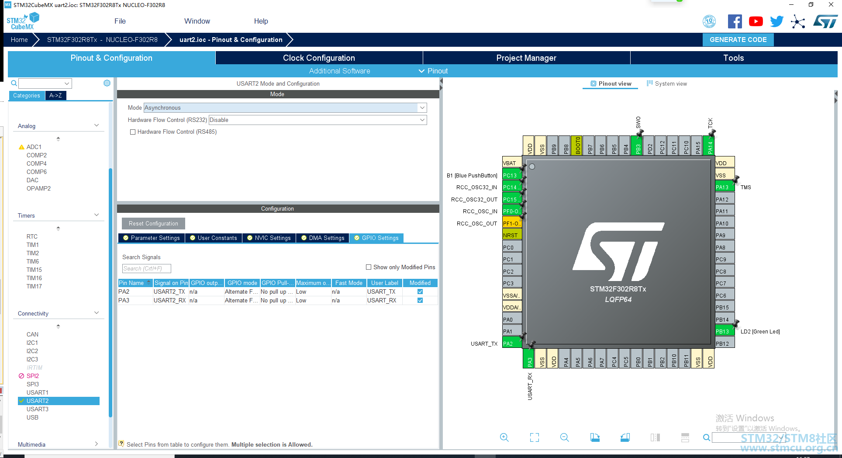Viewport: 842px width, 458px height.
Task: Select the PA2 pin on the chip
Action: click(512, 343)
